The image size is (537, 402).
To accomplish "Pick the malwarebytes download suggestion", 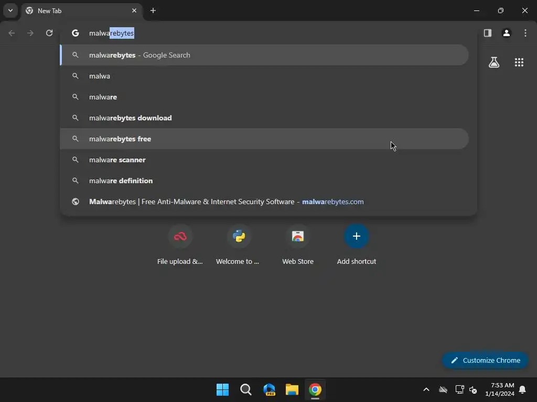I will 264,118.
